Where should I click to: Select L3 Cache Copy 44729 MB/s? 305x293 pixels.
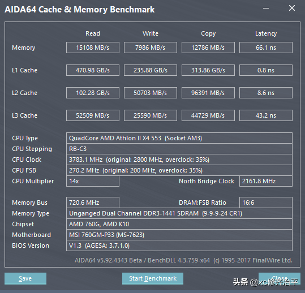pyautogui.click(x=208, y=115)
